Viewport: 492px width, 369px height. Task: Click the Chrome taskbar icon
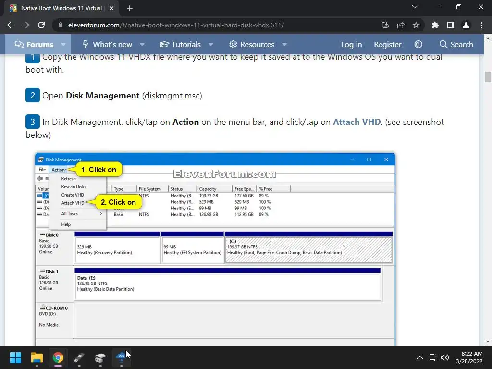coord(58,357)
